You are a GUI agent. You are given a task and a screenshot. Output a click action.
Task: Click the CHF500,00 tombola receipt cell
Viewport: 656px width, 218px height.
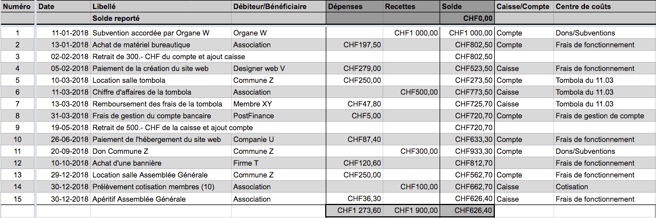(x=411, y=92)
